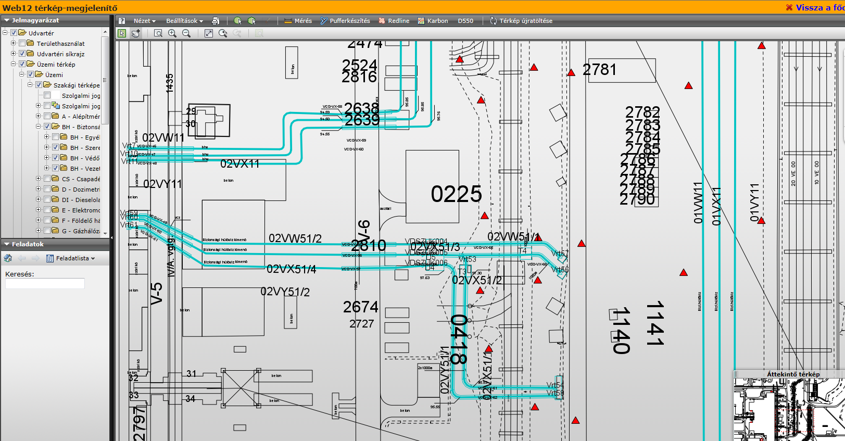Screen dimensions: 845x441
Task: Toggle the Szakági térképe checkbox
Action: click(39, 85)
